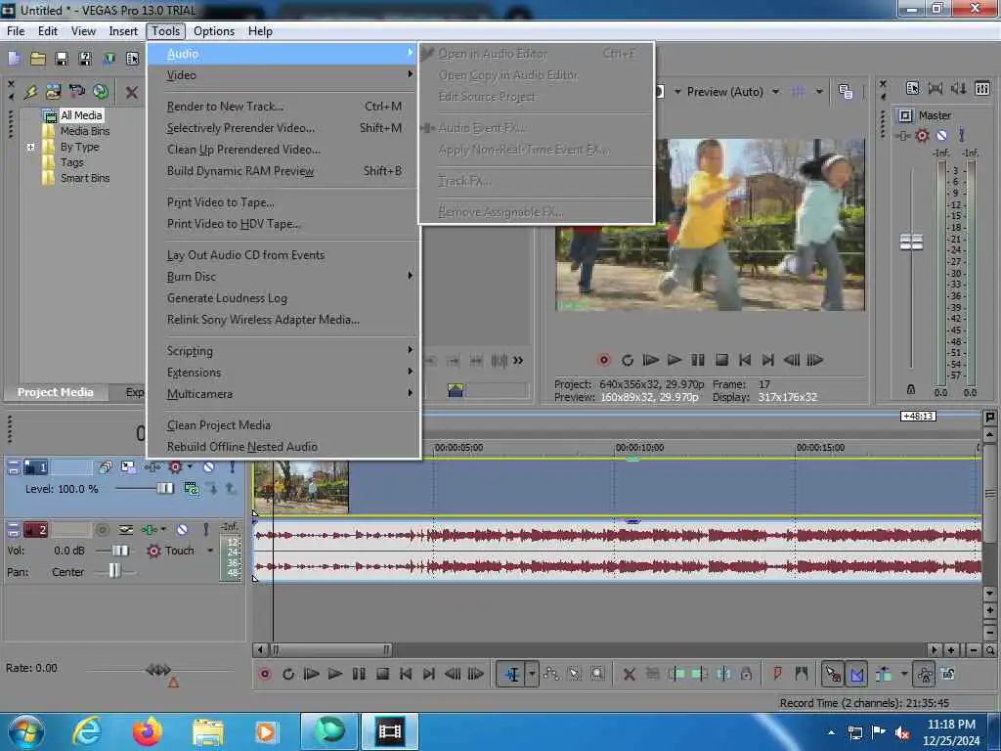Click the Split event icon
Viewport: 1001px width, 751px height.
723,674
